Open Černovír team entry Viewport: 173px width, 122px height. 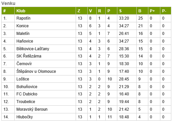coord(24,64)
